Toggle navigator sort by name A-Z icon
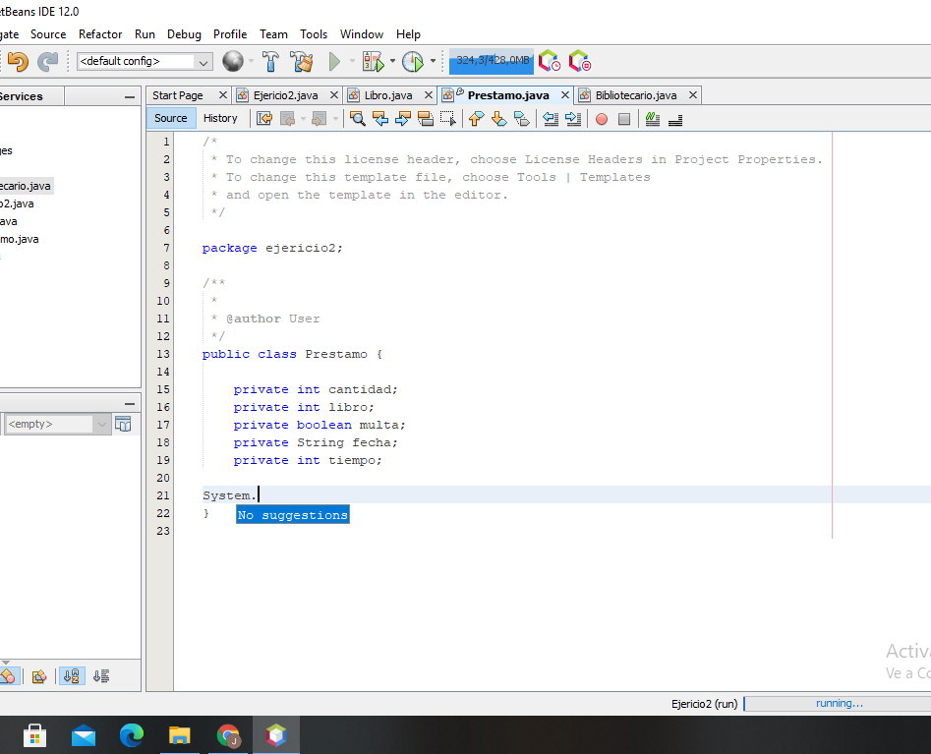931x754 pixels. tap(71, 675)
